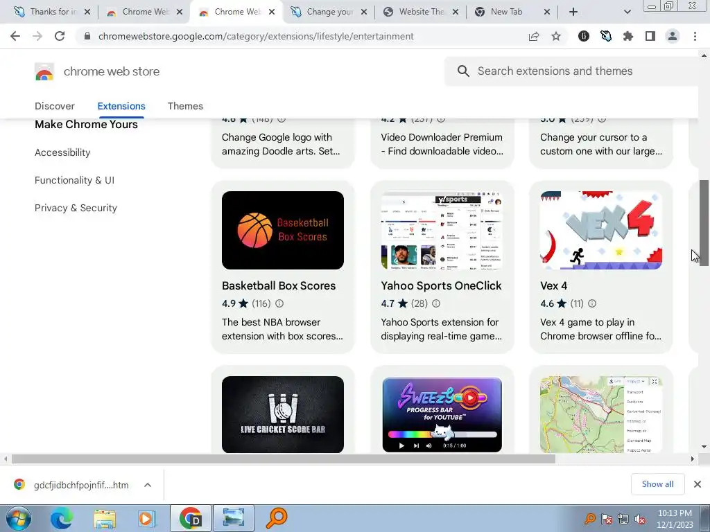710x532 pixels.
Task: Click 'Change Google logo with amazing Doodle arts' description
Action: pyautogui.click(x=281, y=144)
